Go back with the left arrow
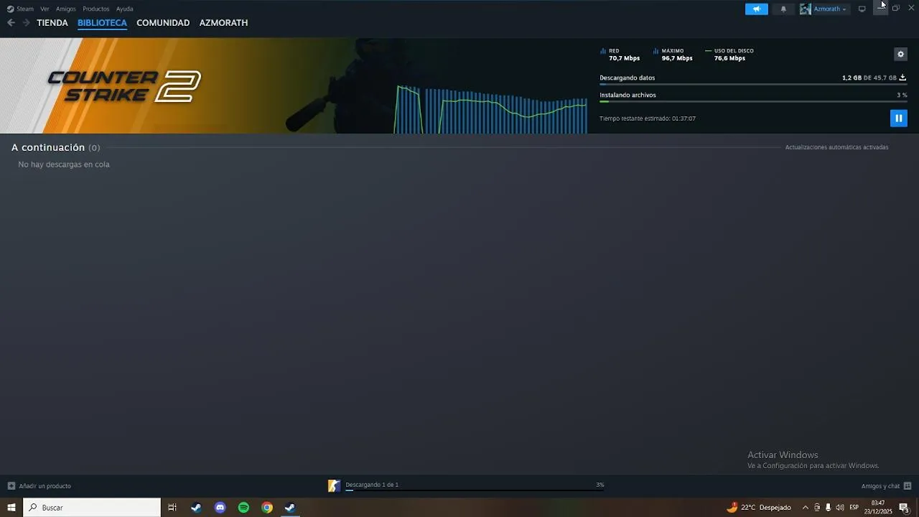 [x=11, y=23]
